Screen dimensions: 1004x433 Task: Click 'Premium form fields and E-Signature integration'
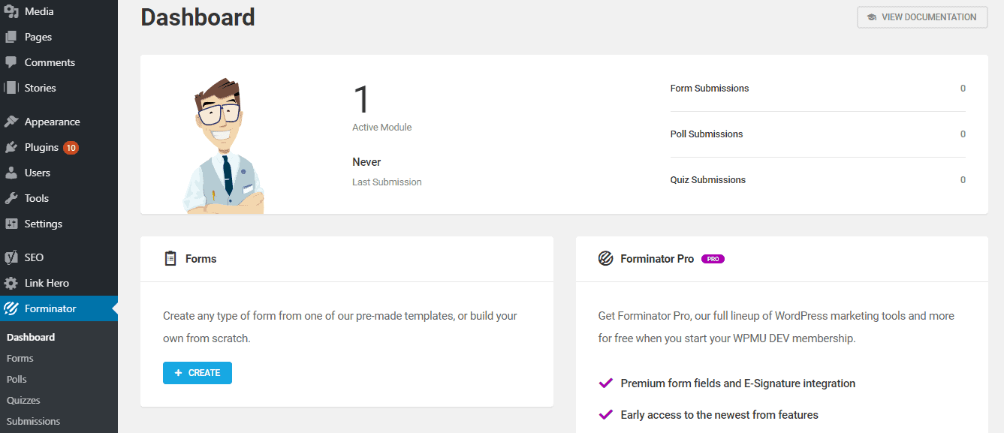[738, 383]
